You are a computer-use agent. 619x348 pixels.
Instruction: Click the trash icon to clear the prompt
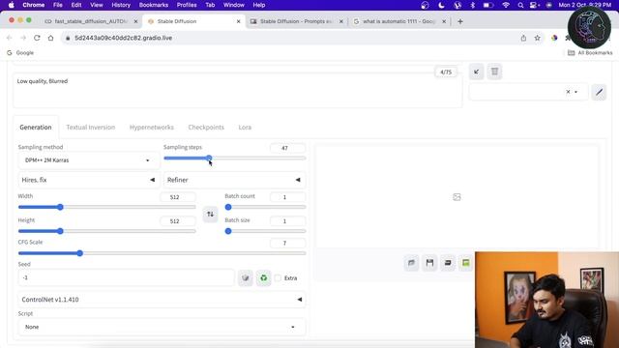[x=494, y=72]
